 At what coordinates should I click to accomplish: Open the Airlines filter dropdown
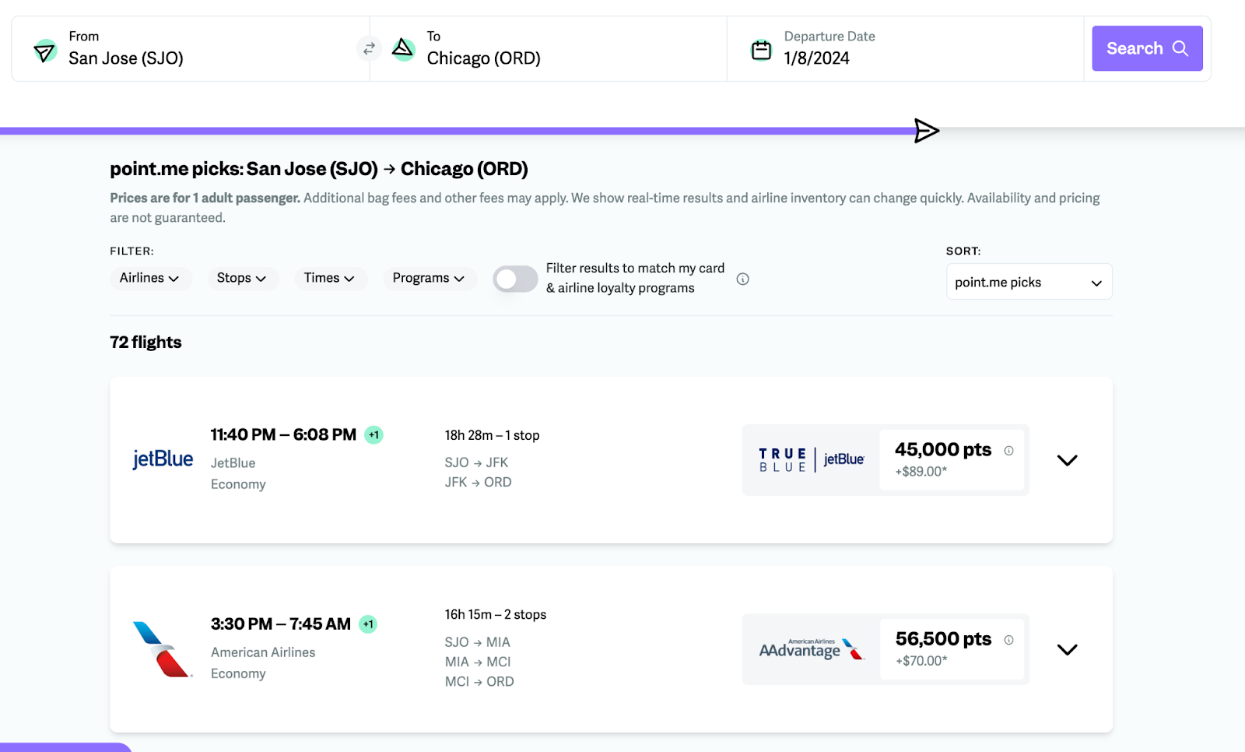click(x=150, y=278)
